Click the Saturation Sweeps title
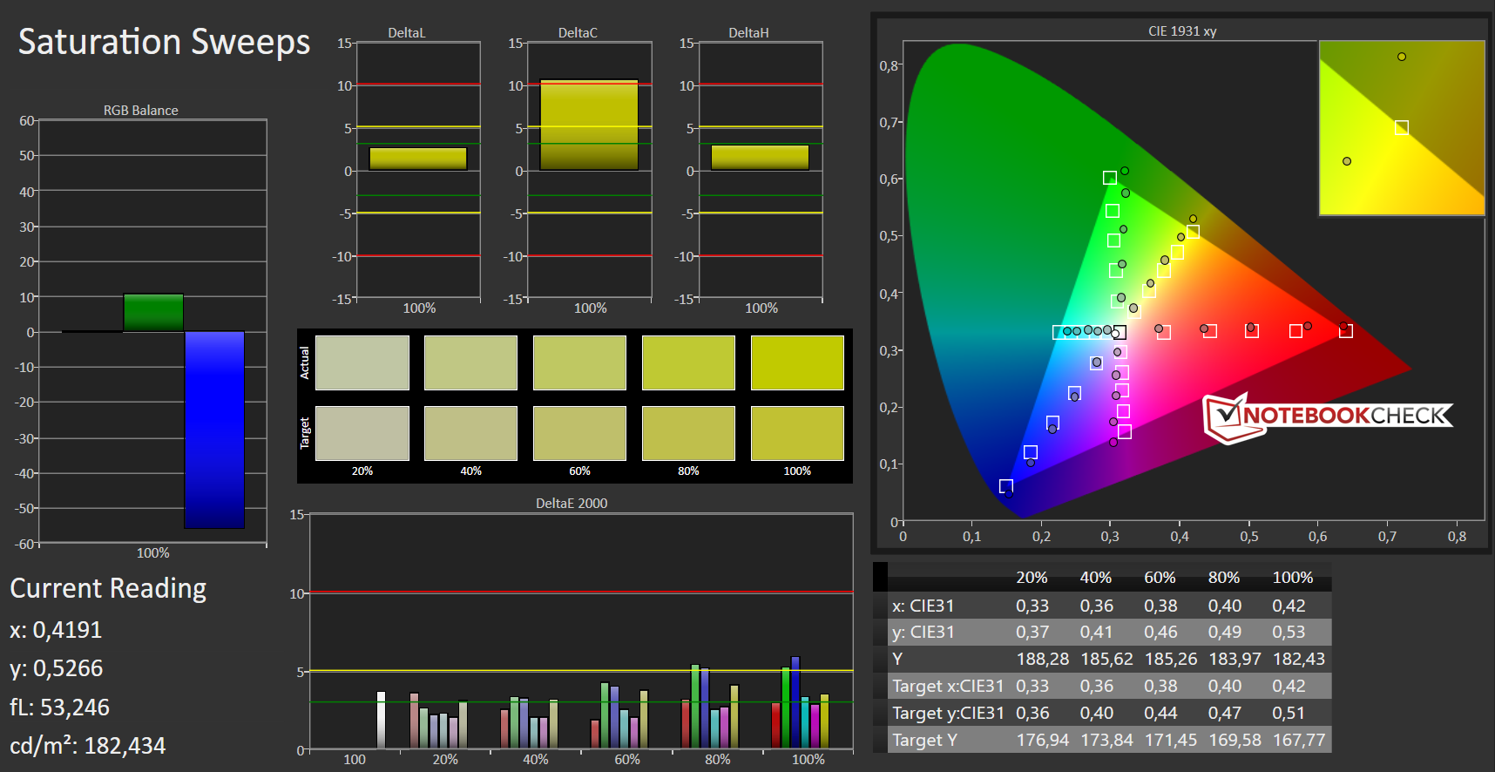Image resolution: width=1495 pixels, height=772 pixels. (x=164, y=42)
